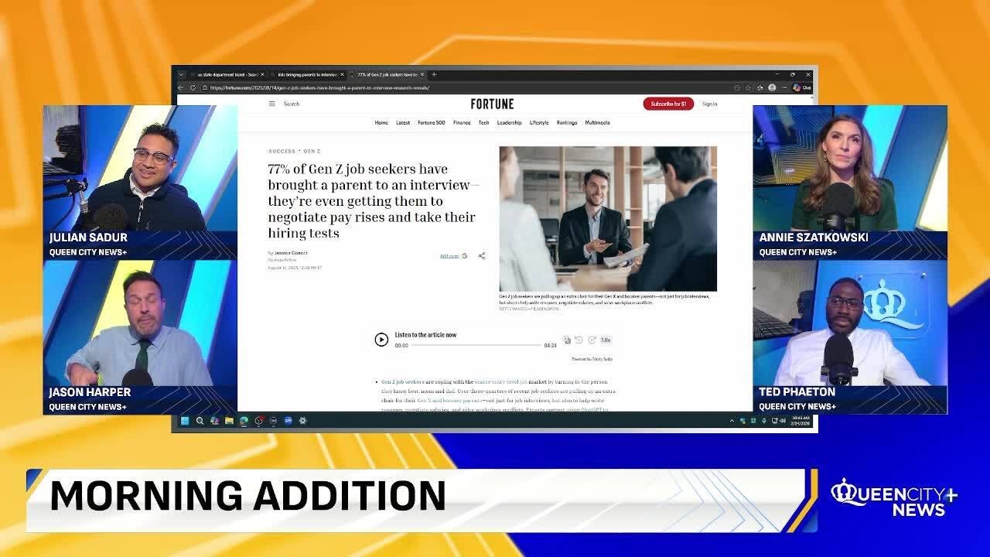
Task: Open taskbar search magnifier
Action: click(x=200, y=421)
